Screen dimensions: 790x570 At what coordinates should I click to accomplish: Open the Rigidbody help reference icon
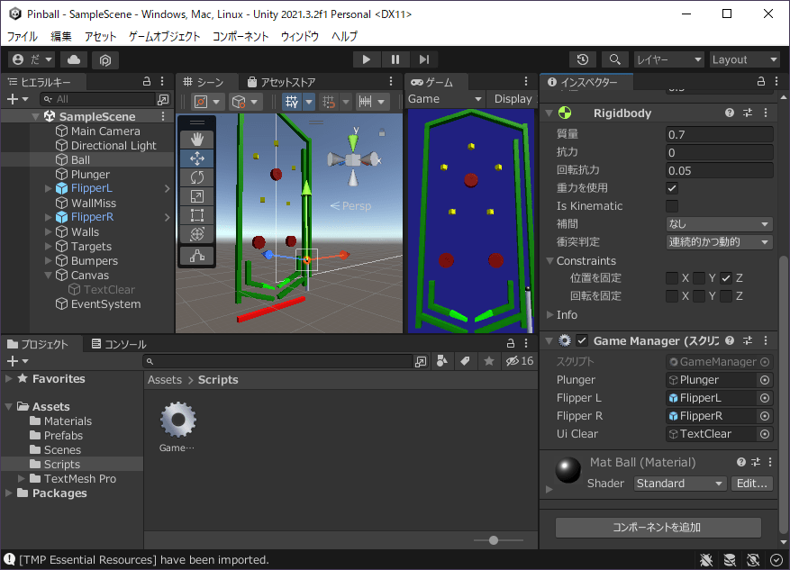(729, 113)
